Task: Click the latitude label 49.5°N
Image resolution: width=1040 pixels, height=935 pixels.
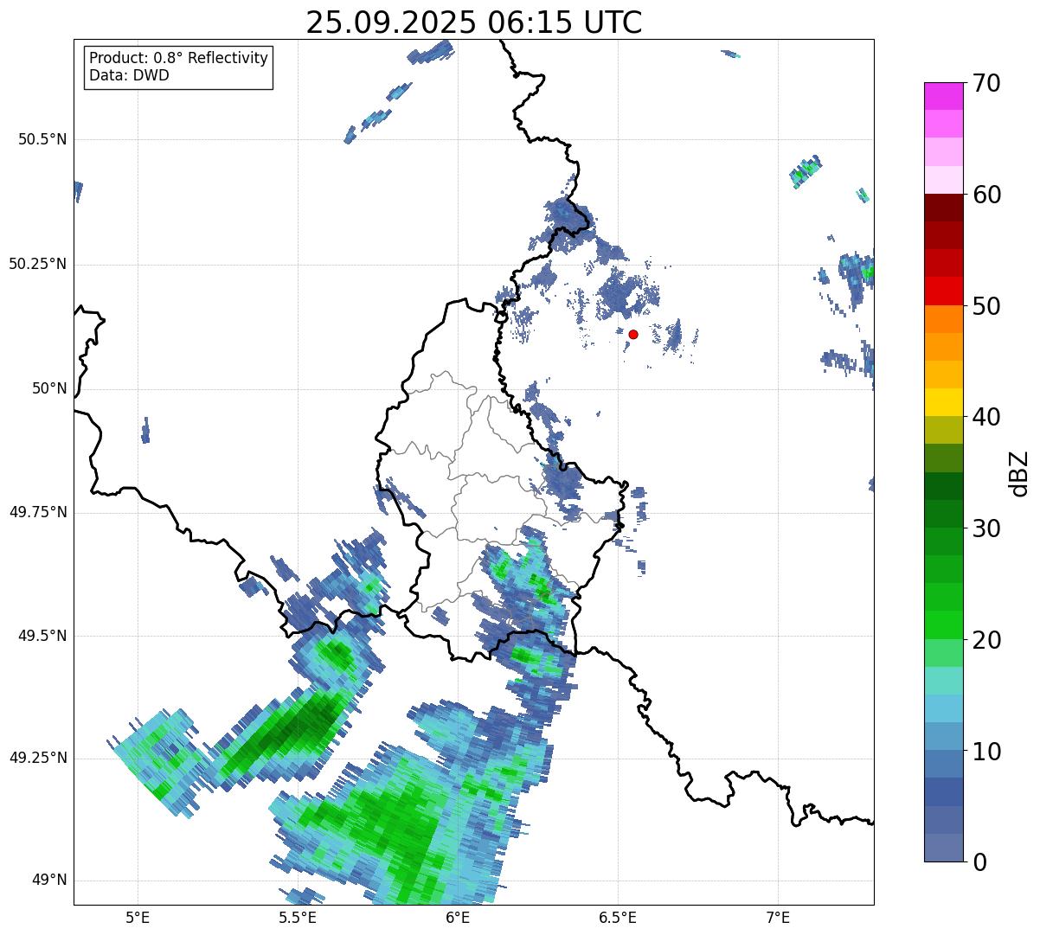Action: [x=42, y=636]
